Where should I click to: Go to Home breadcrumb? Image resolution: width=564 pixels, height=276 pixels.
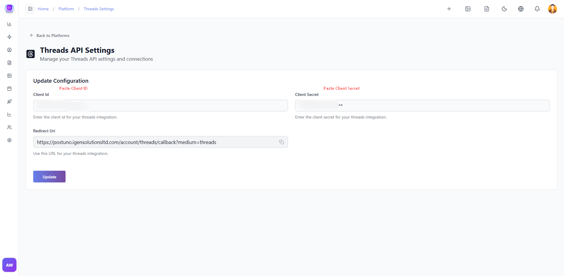[43, 9]
